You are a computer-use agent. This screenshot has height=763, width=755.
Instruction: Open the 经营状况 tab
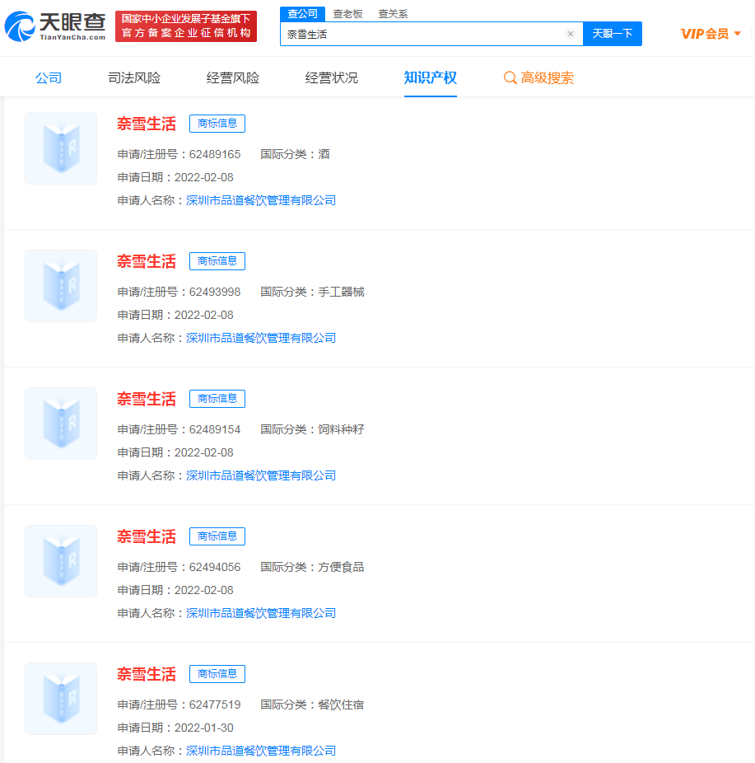tap(332, 78)
